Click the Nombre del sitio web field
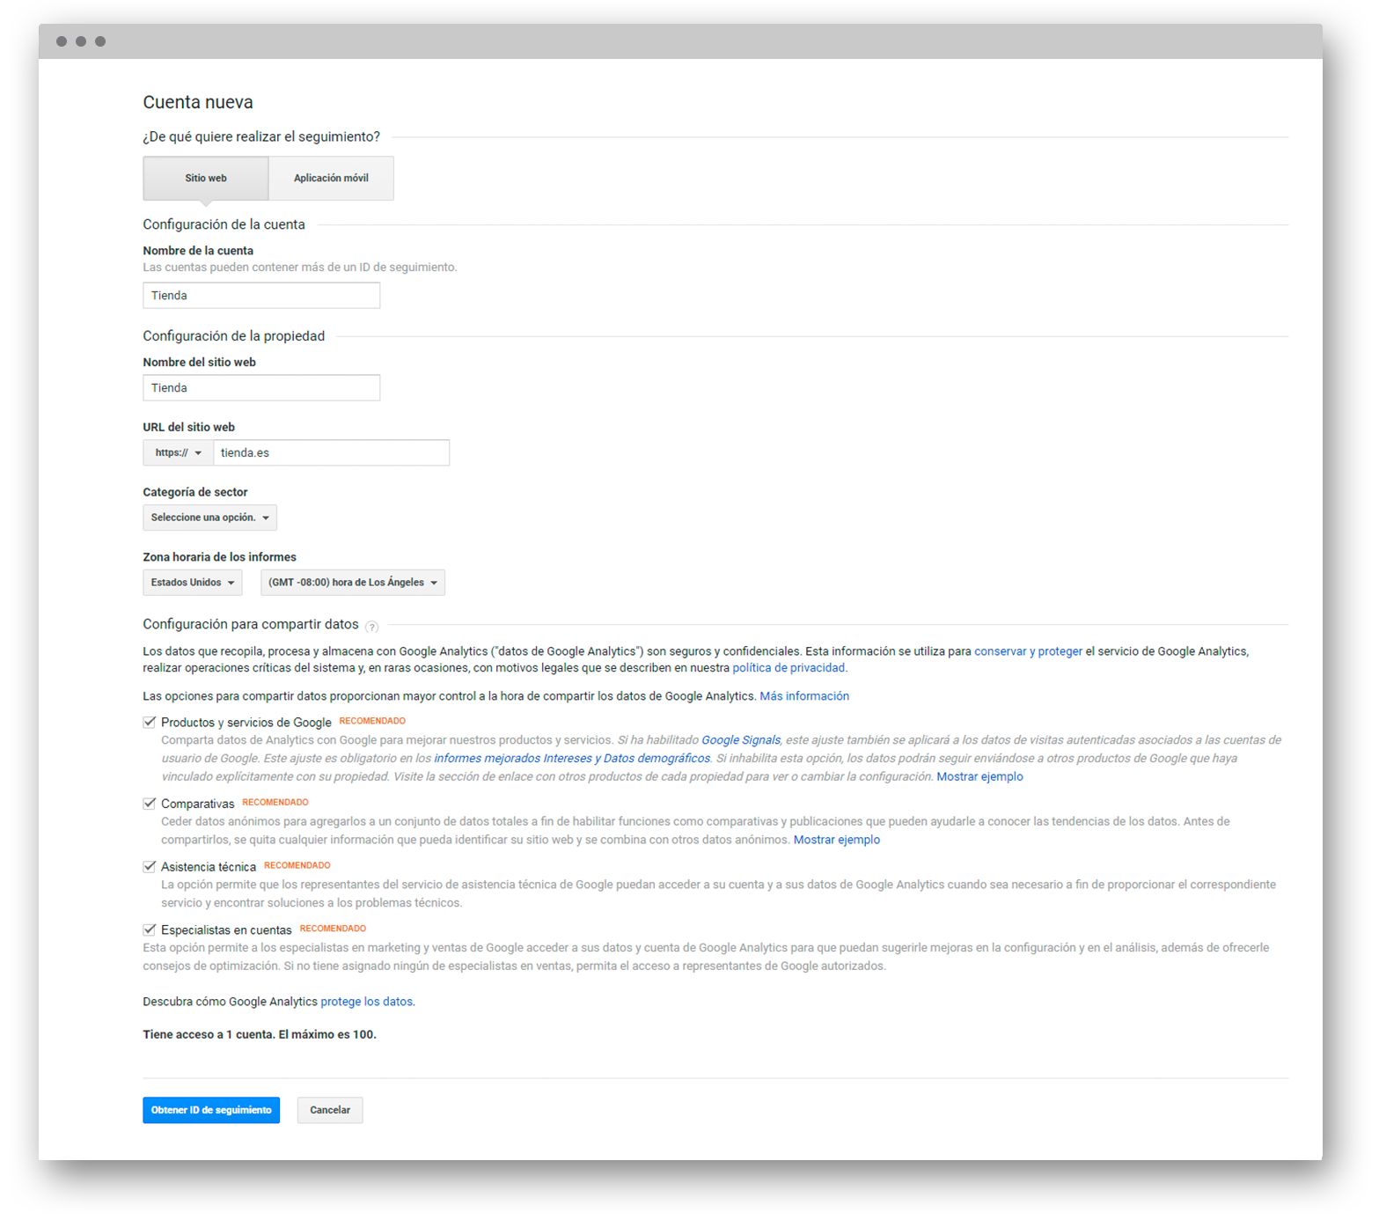Image resolution: width=1379 pixels, height=1227 pixels. [261, 388]
